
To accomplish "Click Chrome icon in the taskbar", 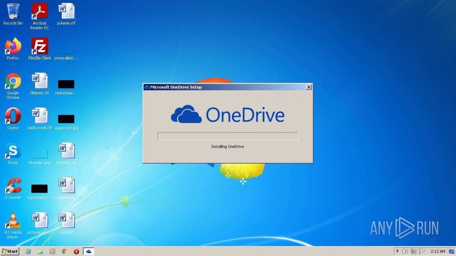I will tap(64, 251).
